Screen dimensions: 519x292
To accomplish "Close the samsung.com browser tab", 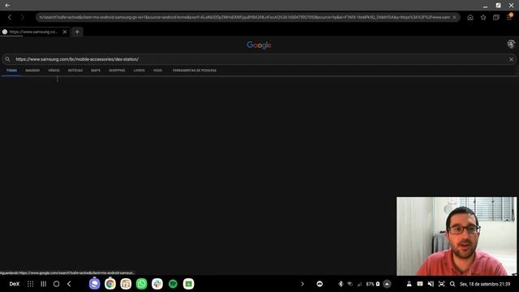I will (x=65, y=32).
